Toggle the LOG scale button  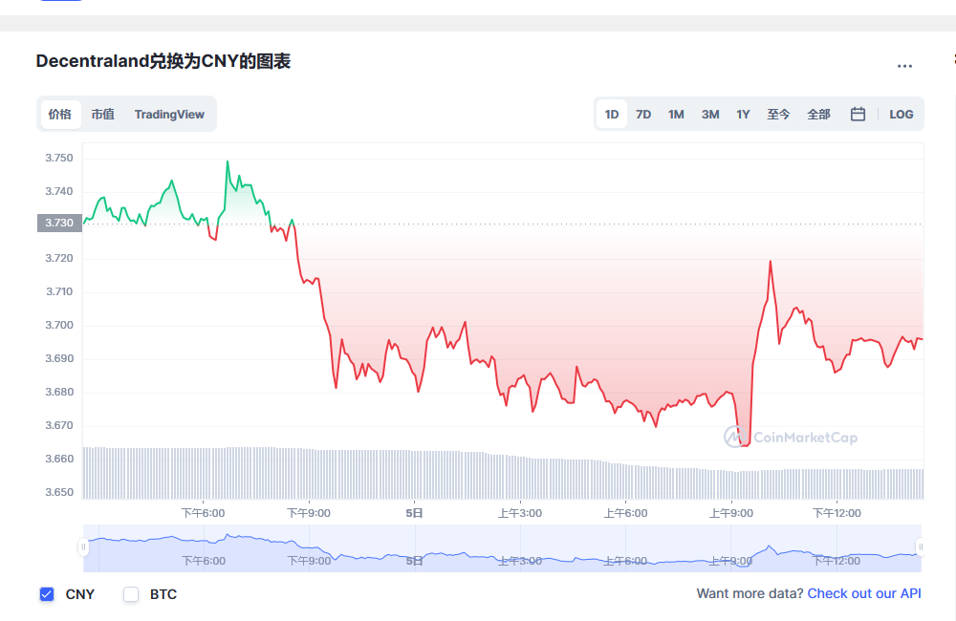902,114
